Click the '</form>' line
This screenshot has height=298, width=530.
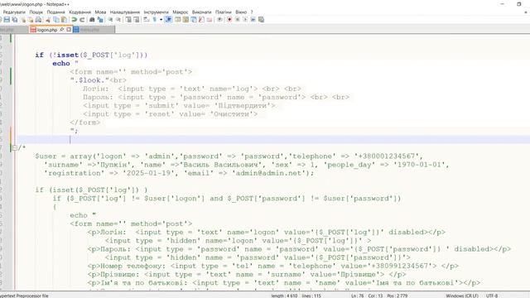pos(84,123)
